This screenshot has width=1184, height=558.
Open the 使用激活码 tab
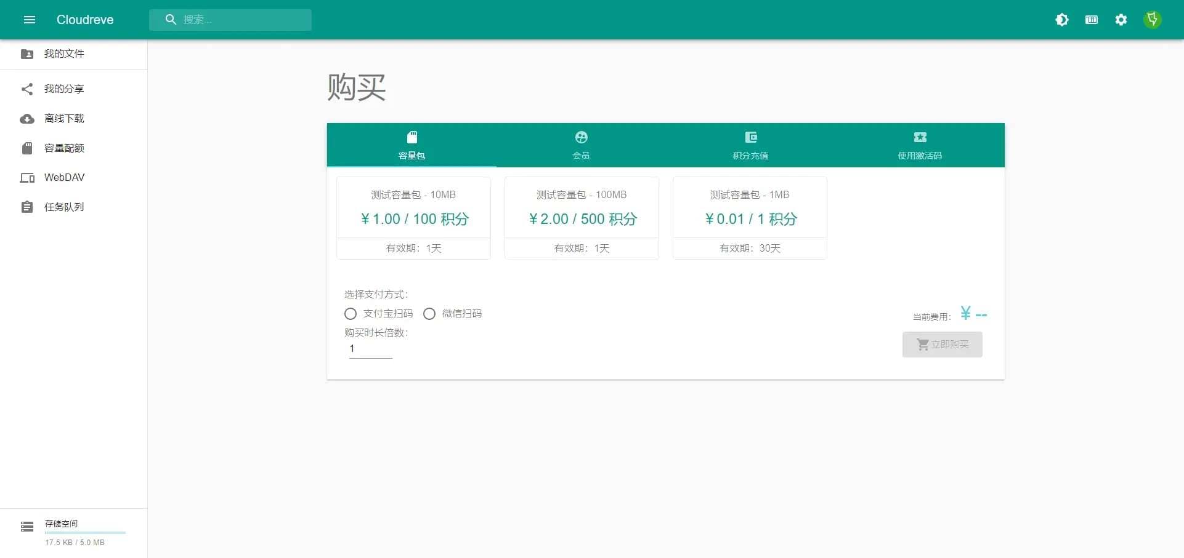[919, 145]
